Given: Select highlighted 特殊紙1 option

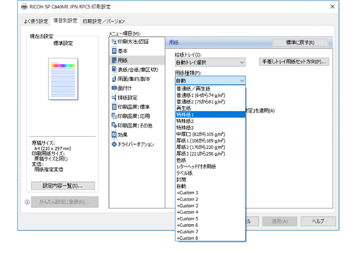Looking at the screenshot, I should click(210, 115).
